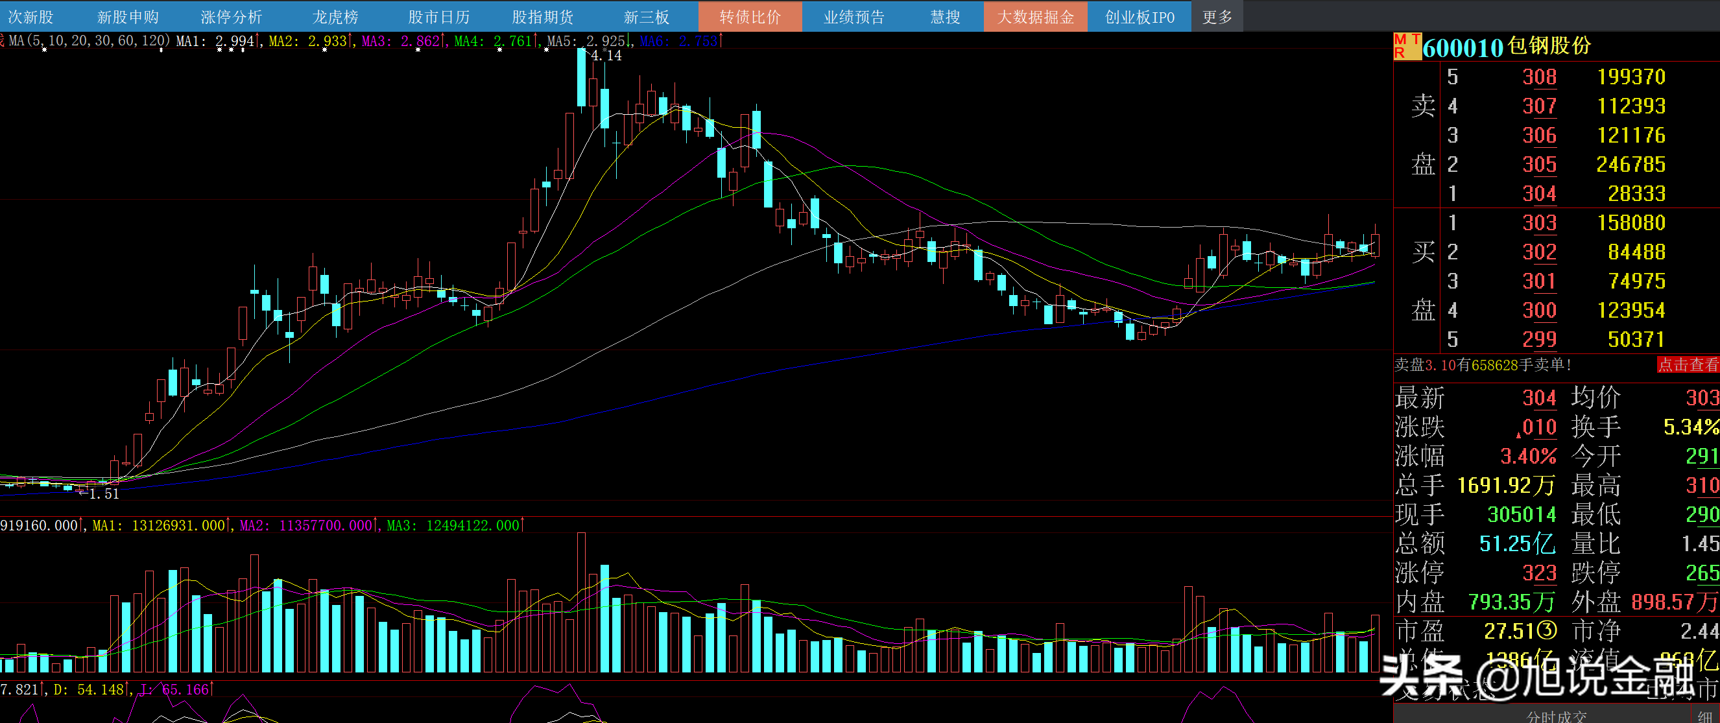The height and width of the screenshot is (723, 1720).
Task: Select sell level 1 price 304
Action: click(1539, 194)
